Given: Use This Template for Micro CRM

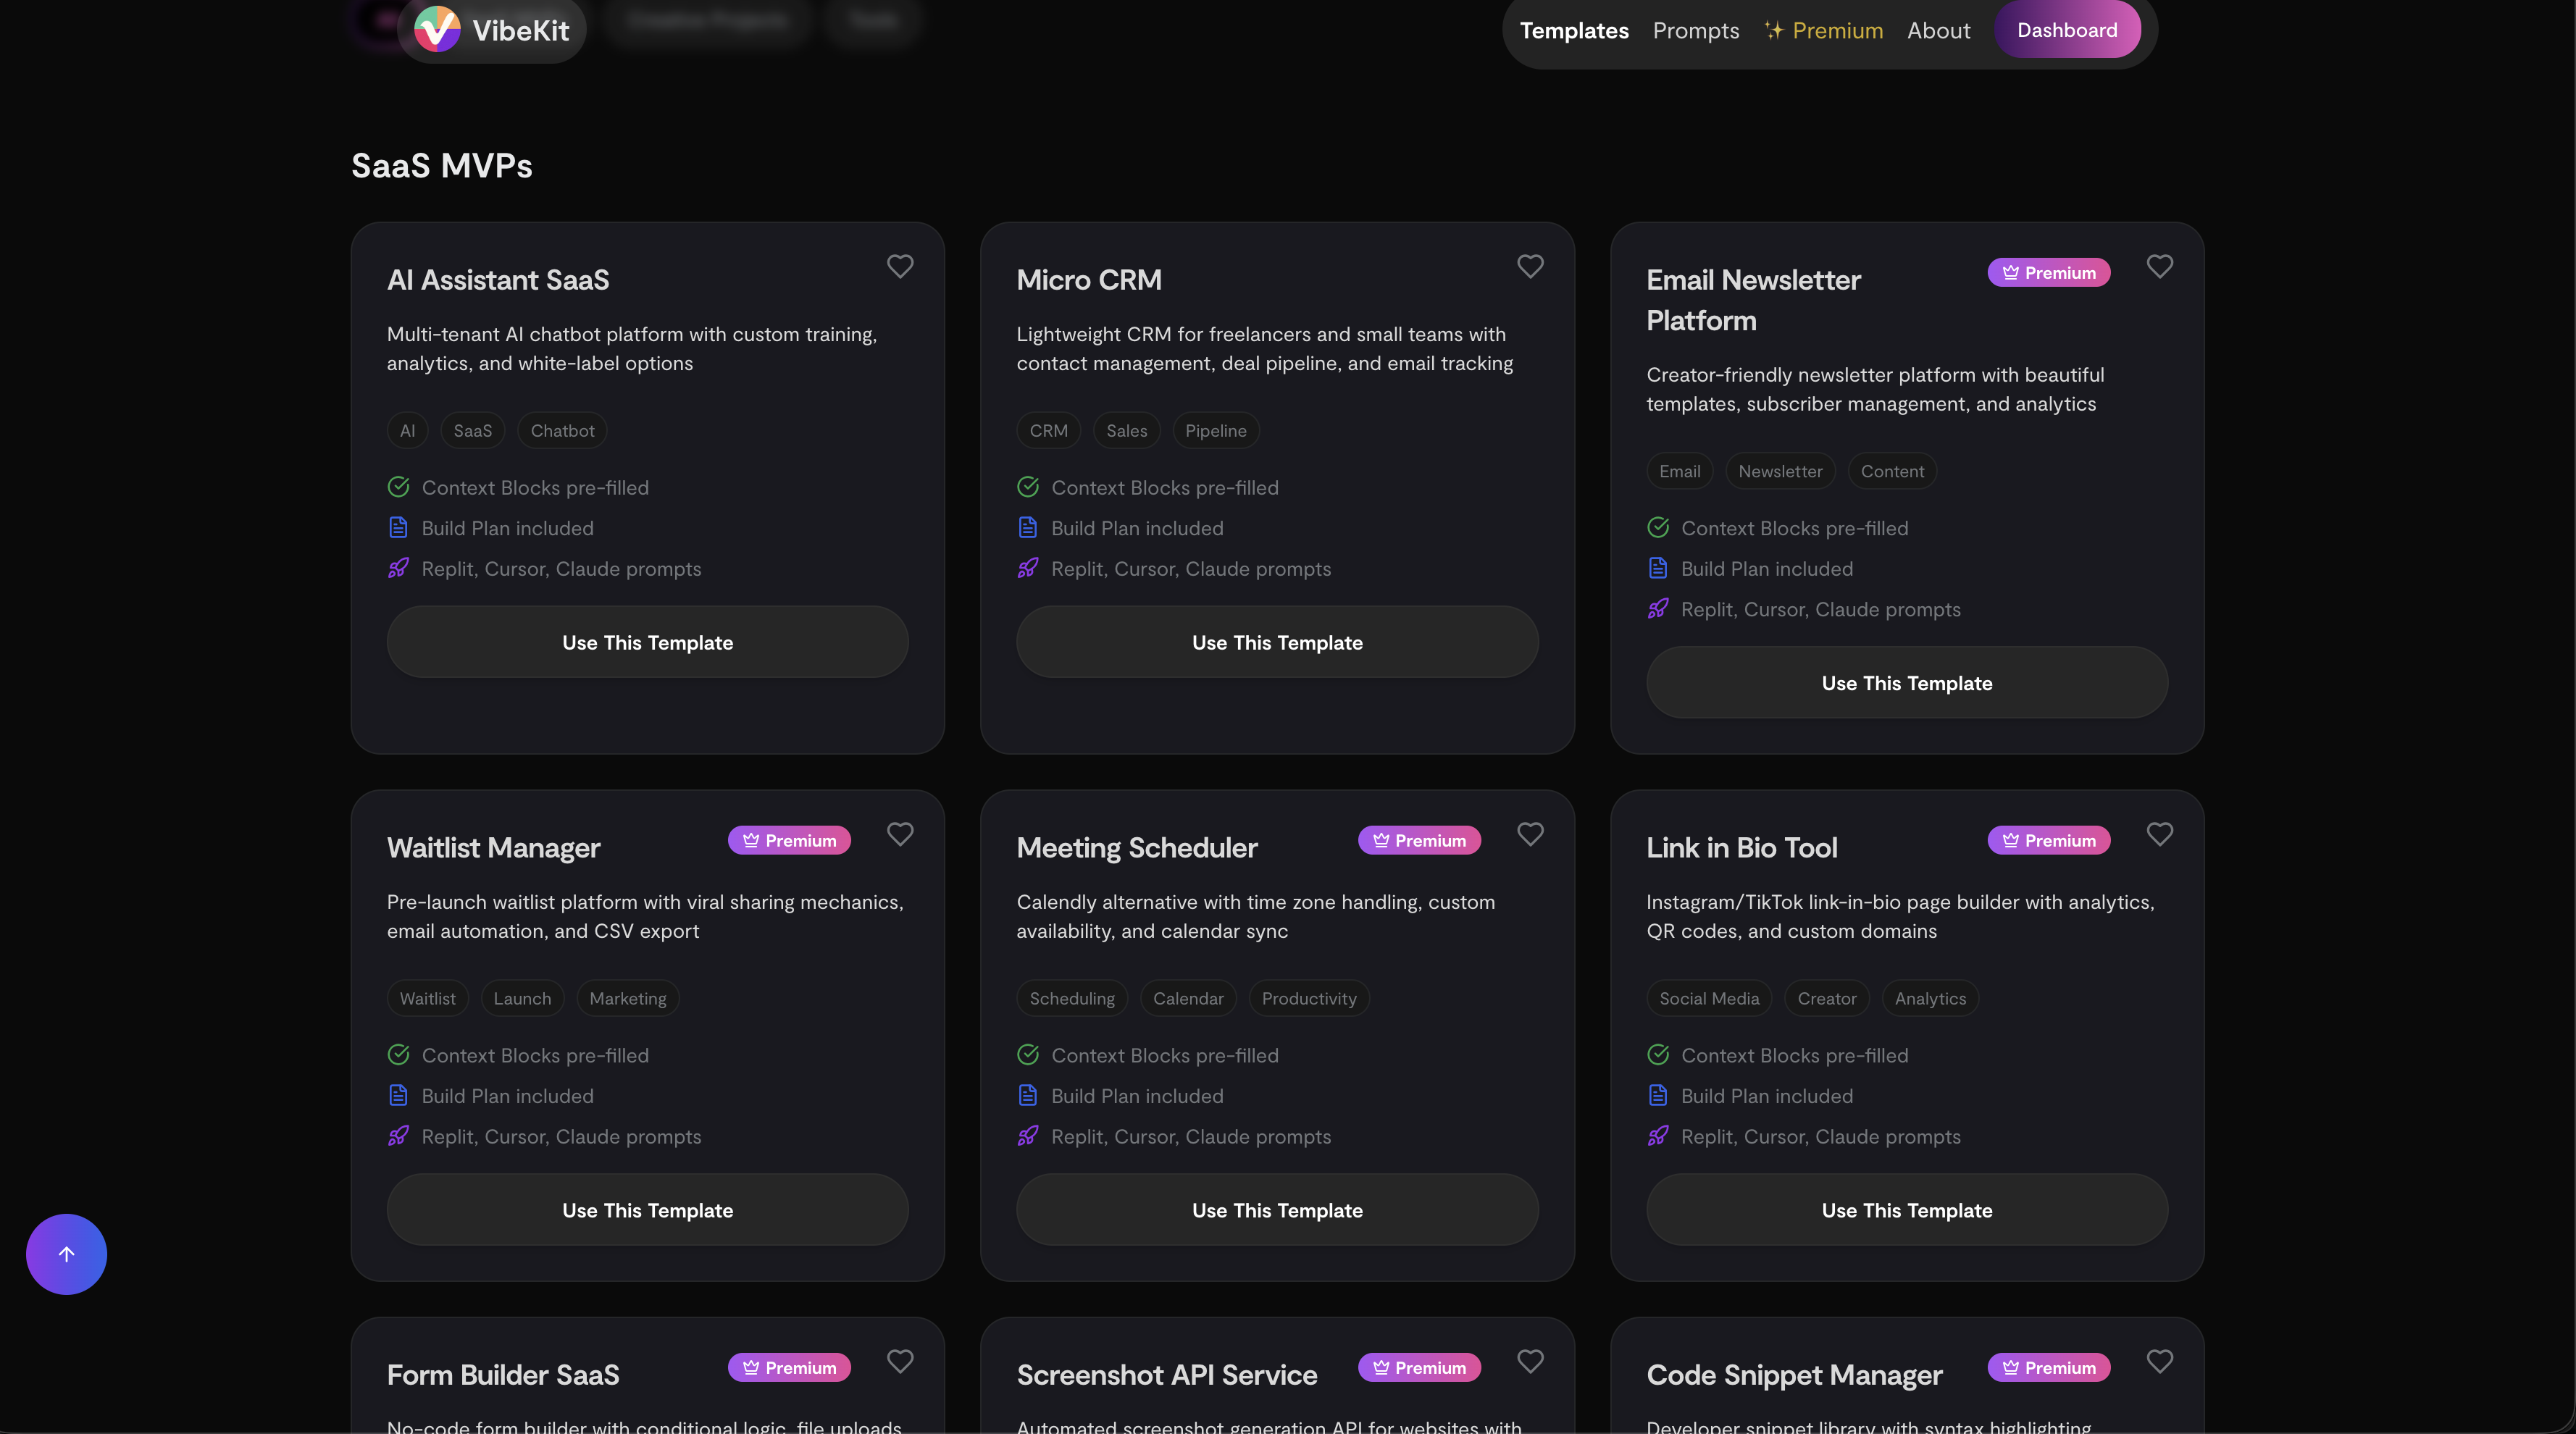Looking at the screenshot, I should click(x=1277, y=642).
